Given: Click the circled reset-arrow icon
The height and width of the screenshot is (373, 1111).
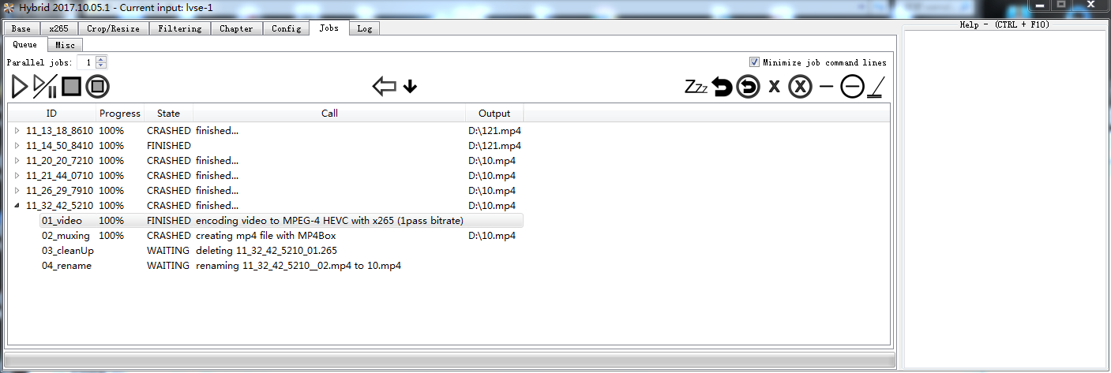Looking at the screenshot, I should (x=748, y=87).
